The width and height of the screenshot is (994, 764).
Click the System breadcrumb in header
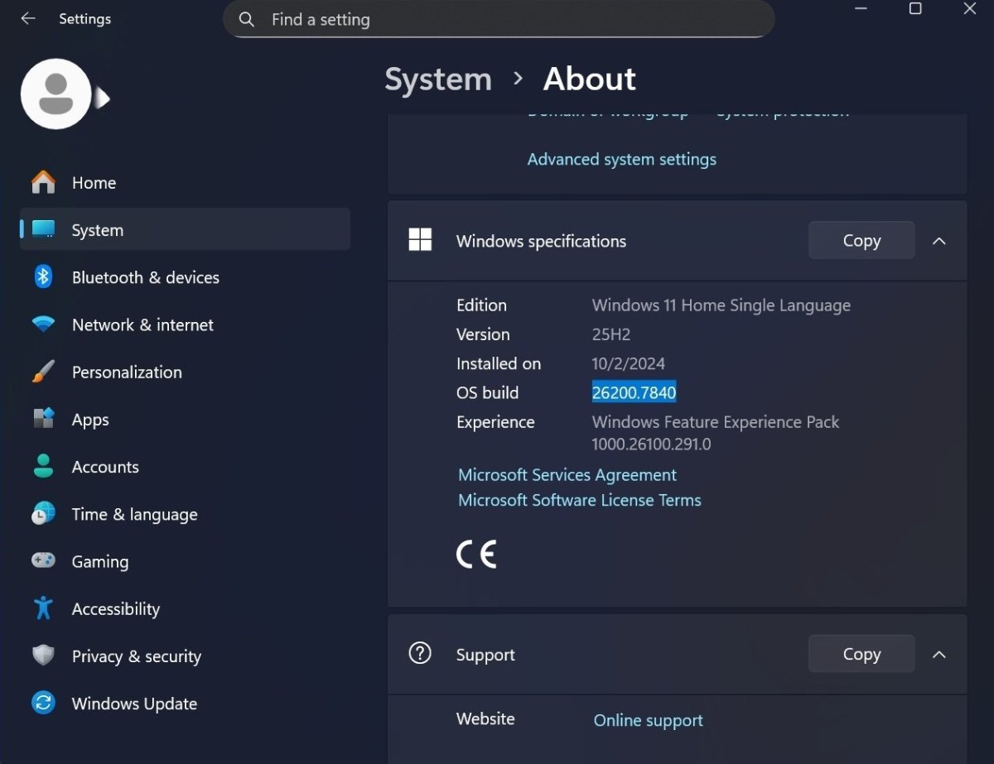[438, 79]
